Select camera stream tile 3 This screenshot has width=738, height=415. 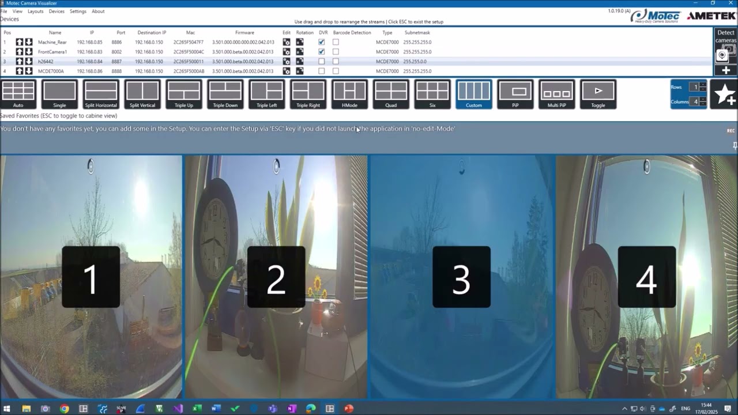click(461, 277)
